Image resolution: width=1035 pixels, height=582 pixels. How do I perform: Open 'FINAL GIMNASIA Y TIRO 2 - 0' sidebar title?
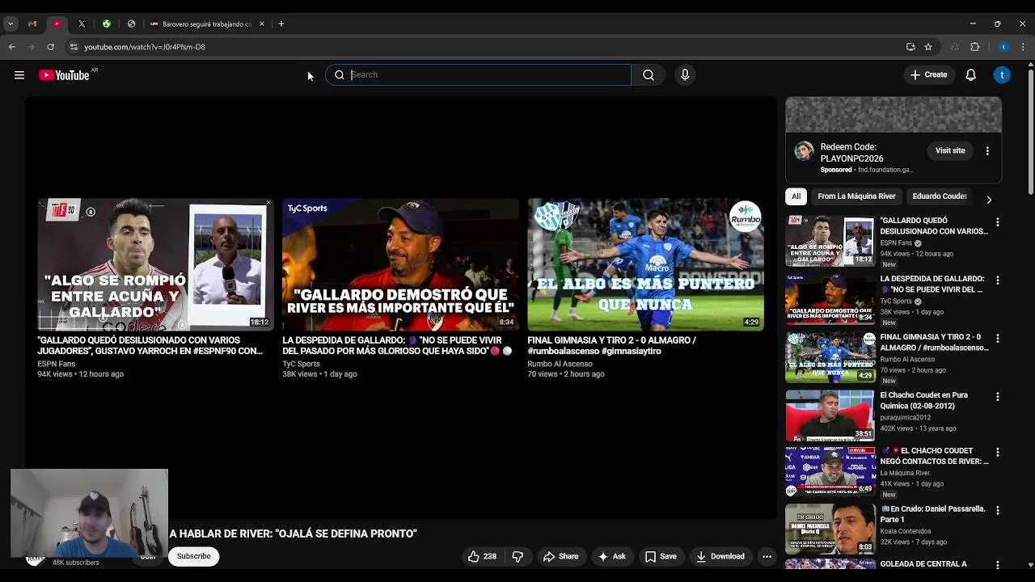point(934,343)
